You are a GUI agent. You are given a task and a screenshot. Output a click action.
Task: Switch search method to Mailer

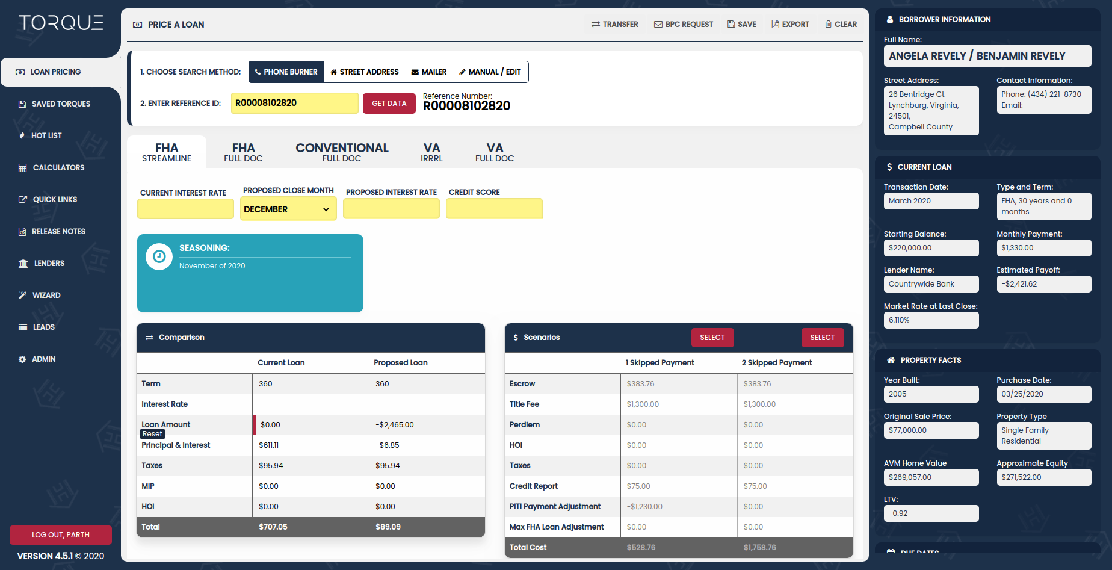[x=428, y=72]
